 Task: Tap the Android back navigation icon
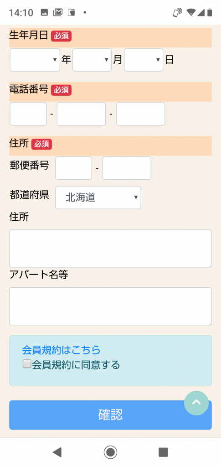[x=57, y=452]
